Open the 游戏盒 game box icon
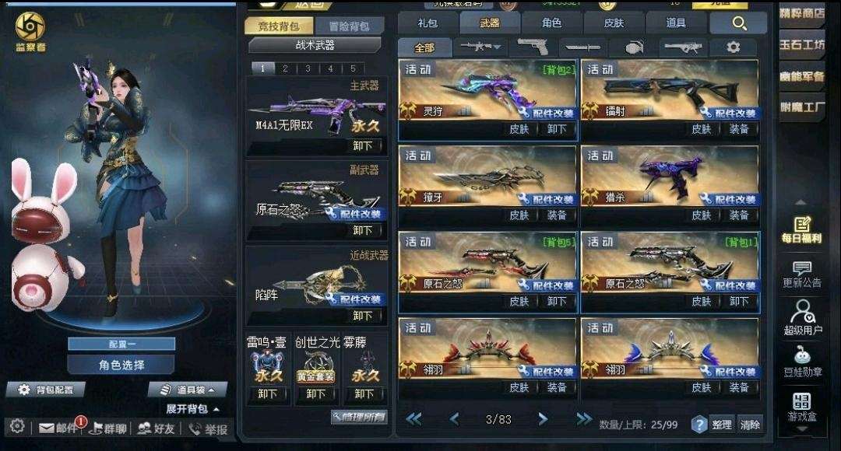This screenshot has width=841, height=451. click(801, 407)
